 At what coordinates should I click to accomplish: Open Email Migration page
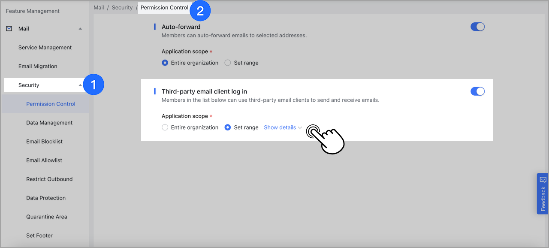(38, 67)
